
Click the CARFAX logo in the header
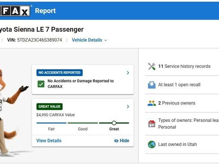pyautogui.click(x=15, y=11)
